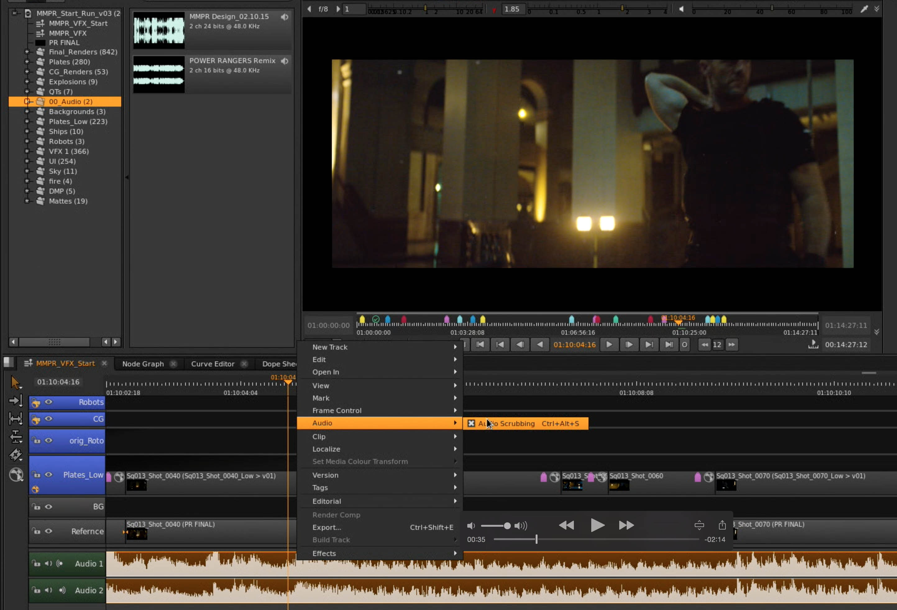897x610 pixels.
Task: Click the pink tag on Sq013_Shot_0040 clip
Action: tap(109, 477)
